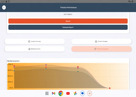Screen dimensions: 136x97
Task: Open the Scheme Revenue tab
Action: point(101,41)
